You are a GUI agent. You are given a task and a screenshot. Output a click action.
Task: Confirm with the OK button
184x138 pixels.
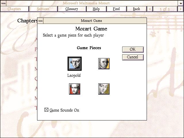133,49
